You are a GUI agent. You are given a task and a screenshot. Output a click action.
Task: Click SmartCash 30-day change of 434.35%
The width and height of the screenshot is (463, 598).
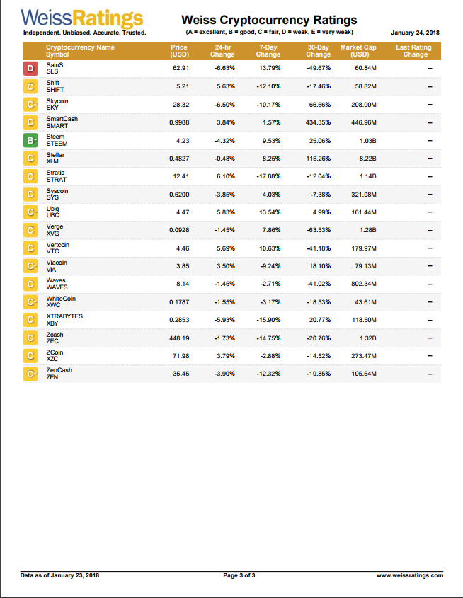point(318,123)
